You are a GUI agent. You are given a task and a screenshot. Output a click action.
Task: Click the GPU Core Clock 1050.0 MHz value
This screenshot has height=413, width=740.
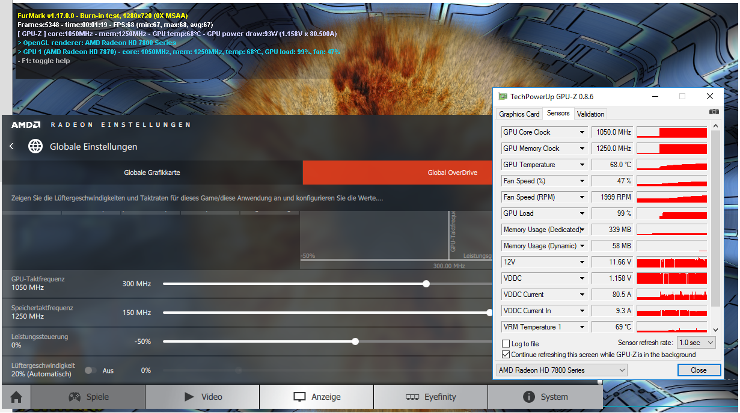coord(613,132)
